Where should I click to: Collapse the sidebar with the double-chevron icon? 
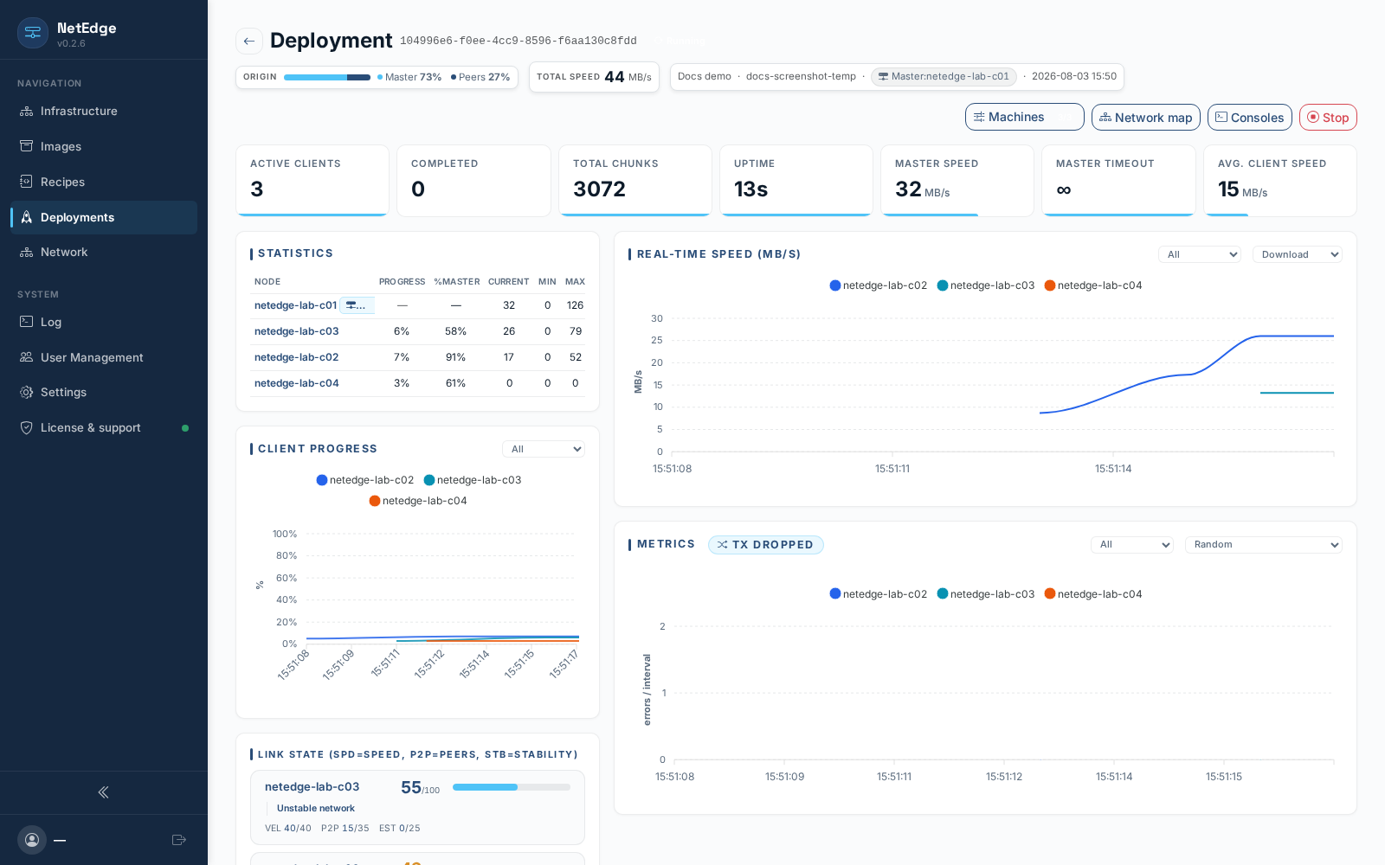point(103,792)
